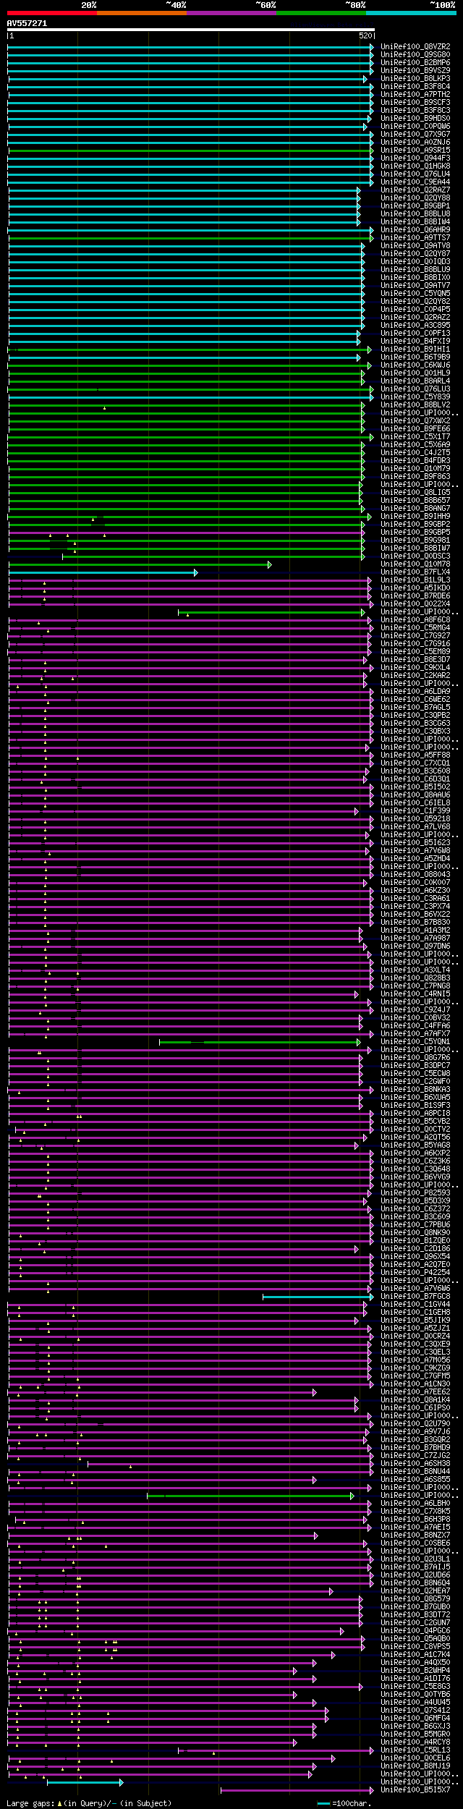Viewport: 463px width, 1809px height.
Task: Click the =100char. scale label
Action: (351, 1804)
